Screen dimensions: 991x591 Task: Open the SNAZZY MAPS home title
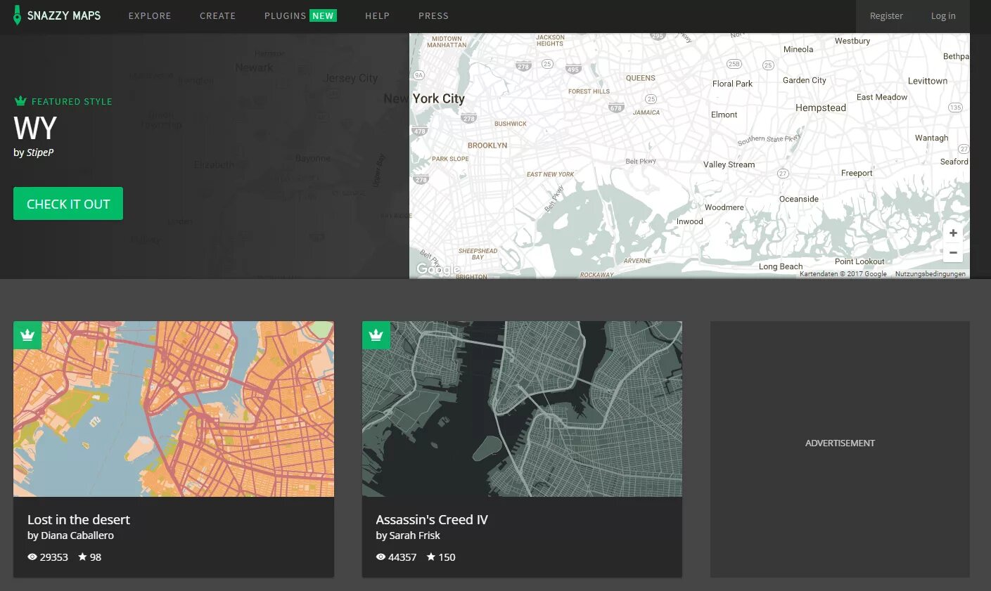click(64, 15)
